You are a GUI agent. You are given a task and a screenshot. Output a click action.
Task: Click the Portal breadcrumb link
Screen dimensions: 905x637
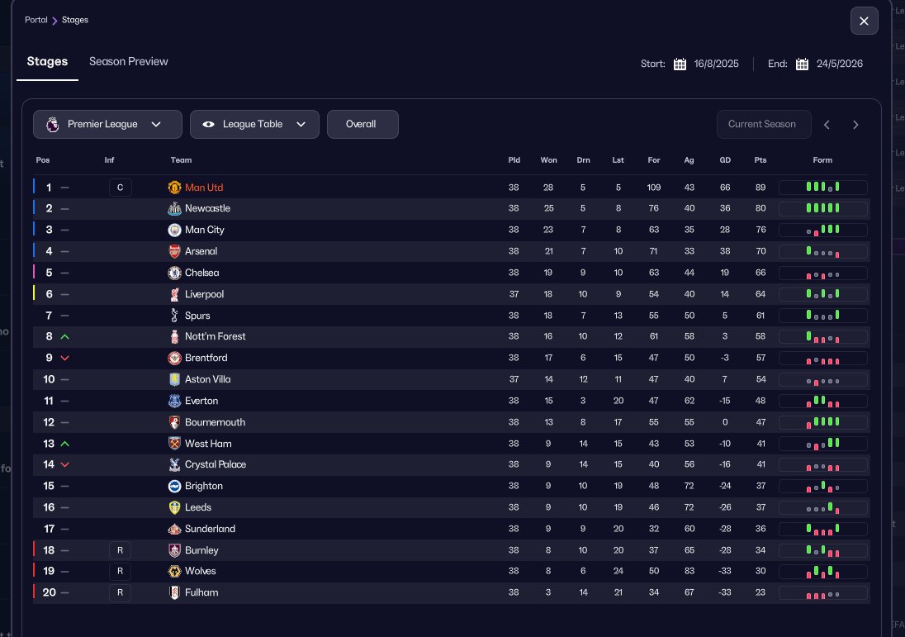(36, 20)
